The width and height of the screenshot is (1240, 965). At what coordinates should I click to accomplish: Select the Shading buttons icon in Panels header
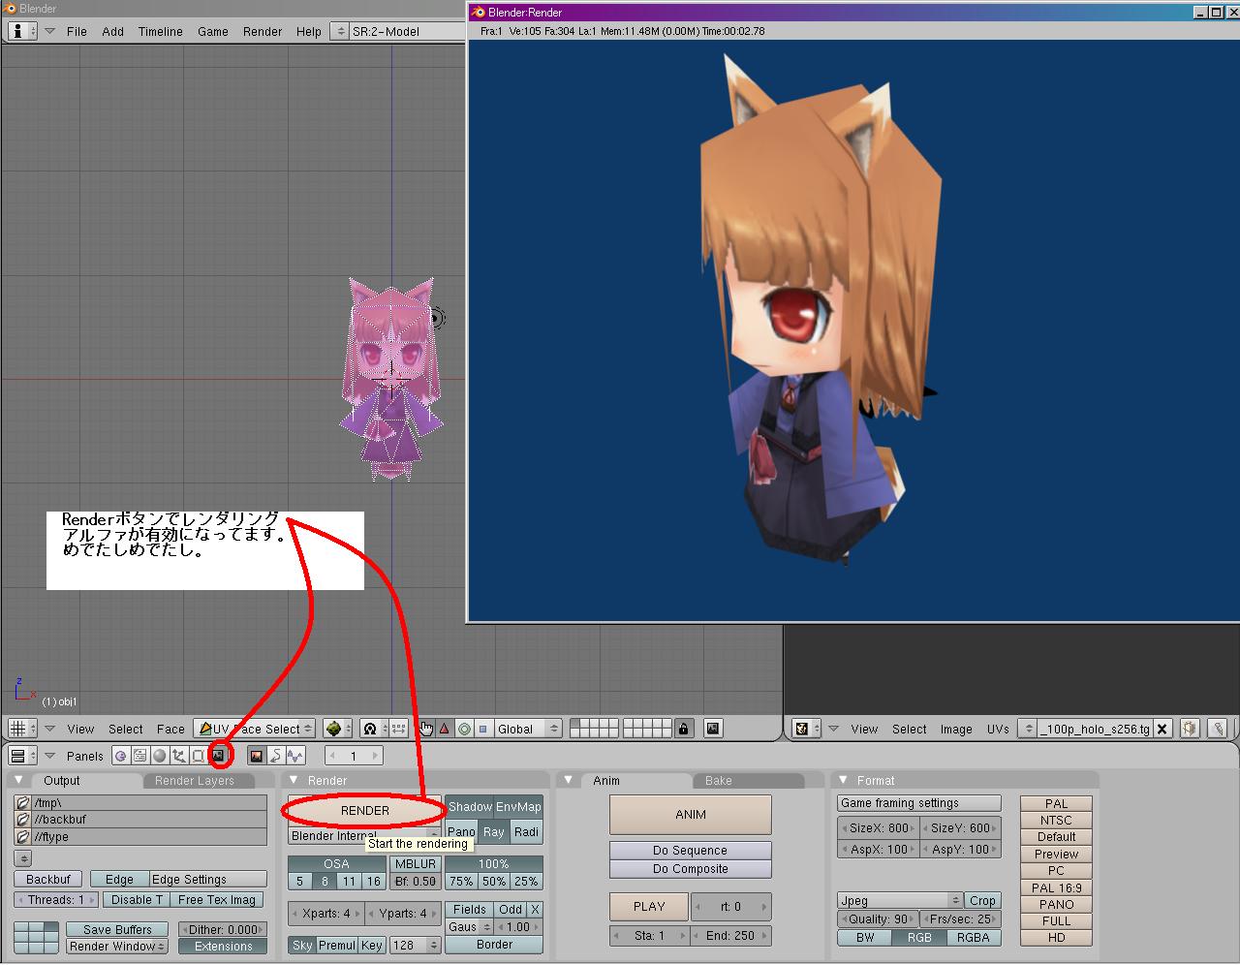(x=158, y=756)
